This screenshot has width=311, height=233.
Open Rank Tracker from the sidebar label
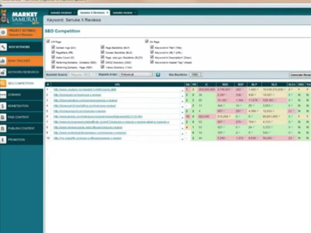(19, 61)
